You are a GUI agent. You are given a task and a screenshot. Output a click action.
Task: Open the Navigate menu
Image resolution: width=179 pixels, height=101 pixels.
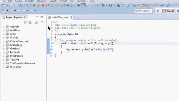click(x=42, y=1)
